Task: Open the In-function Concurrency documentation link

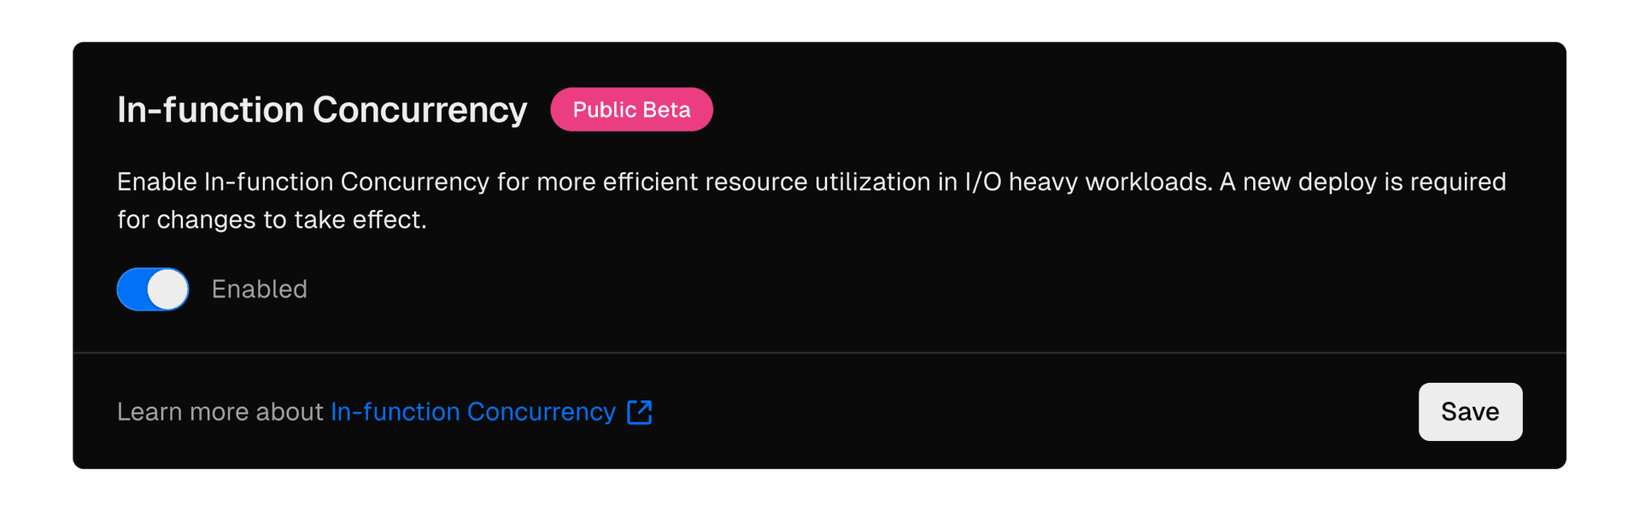Action: (x=472, y=412)
